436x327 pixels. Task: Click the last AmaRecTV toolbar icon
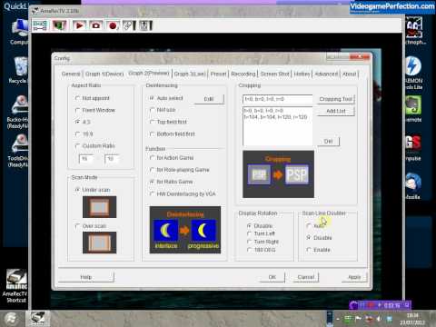[x=145, y=25]
